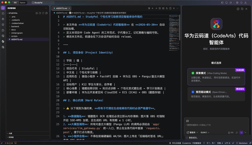Open the Remote Explorer sidebar icon
252x145 pixels.
tap(3, 36)
